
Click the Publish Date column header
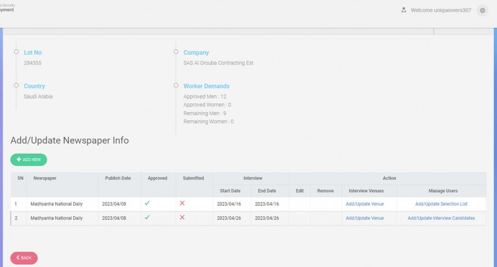click(x=117, y=178)
